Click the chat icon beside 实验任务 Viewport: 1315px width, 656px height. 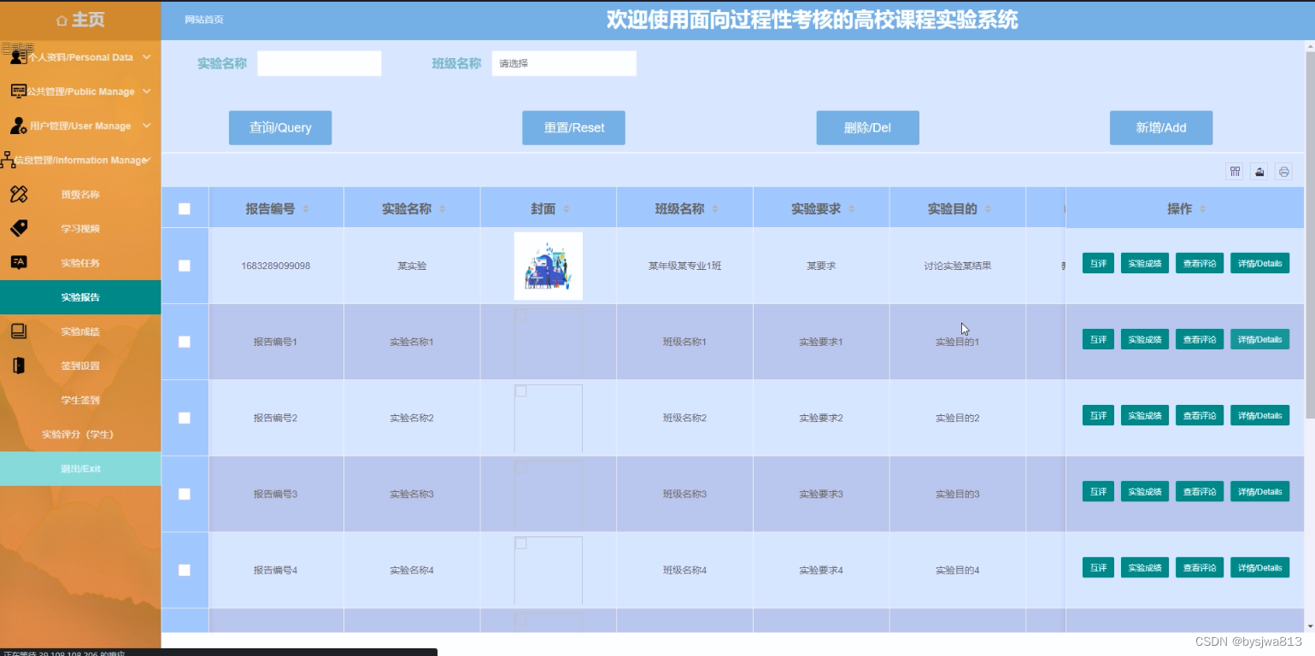(x=19, y=262)
